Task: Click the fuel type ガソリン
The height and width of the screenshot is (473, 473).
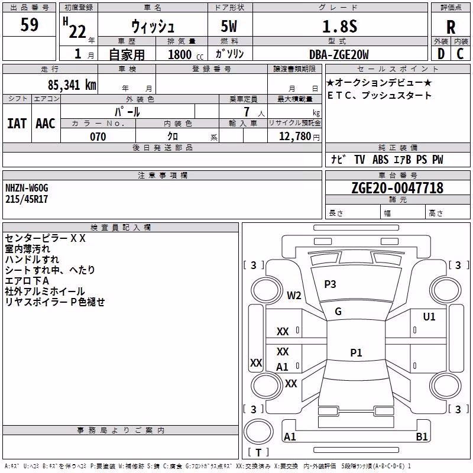Action: pyautogui.click(x=229, y=54)
